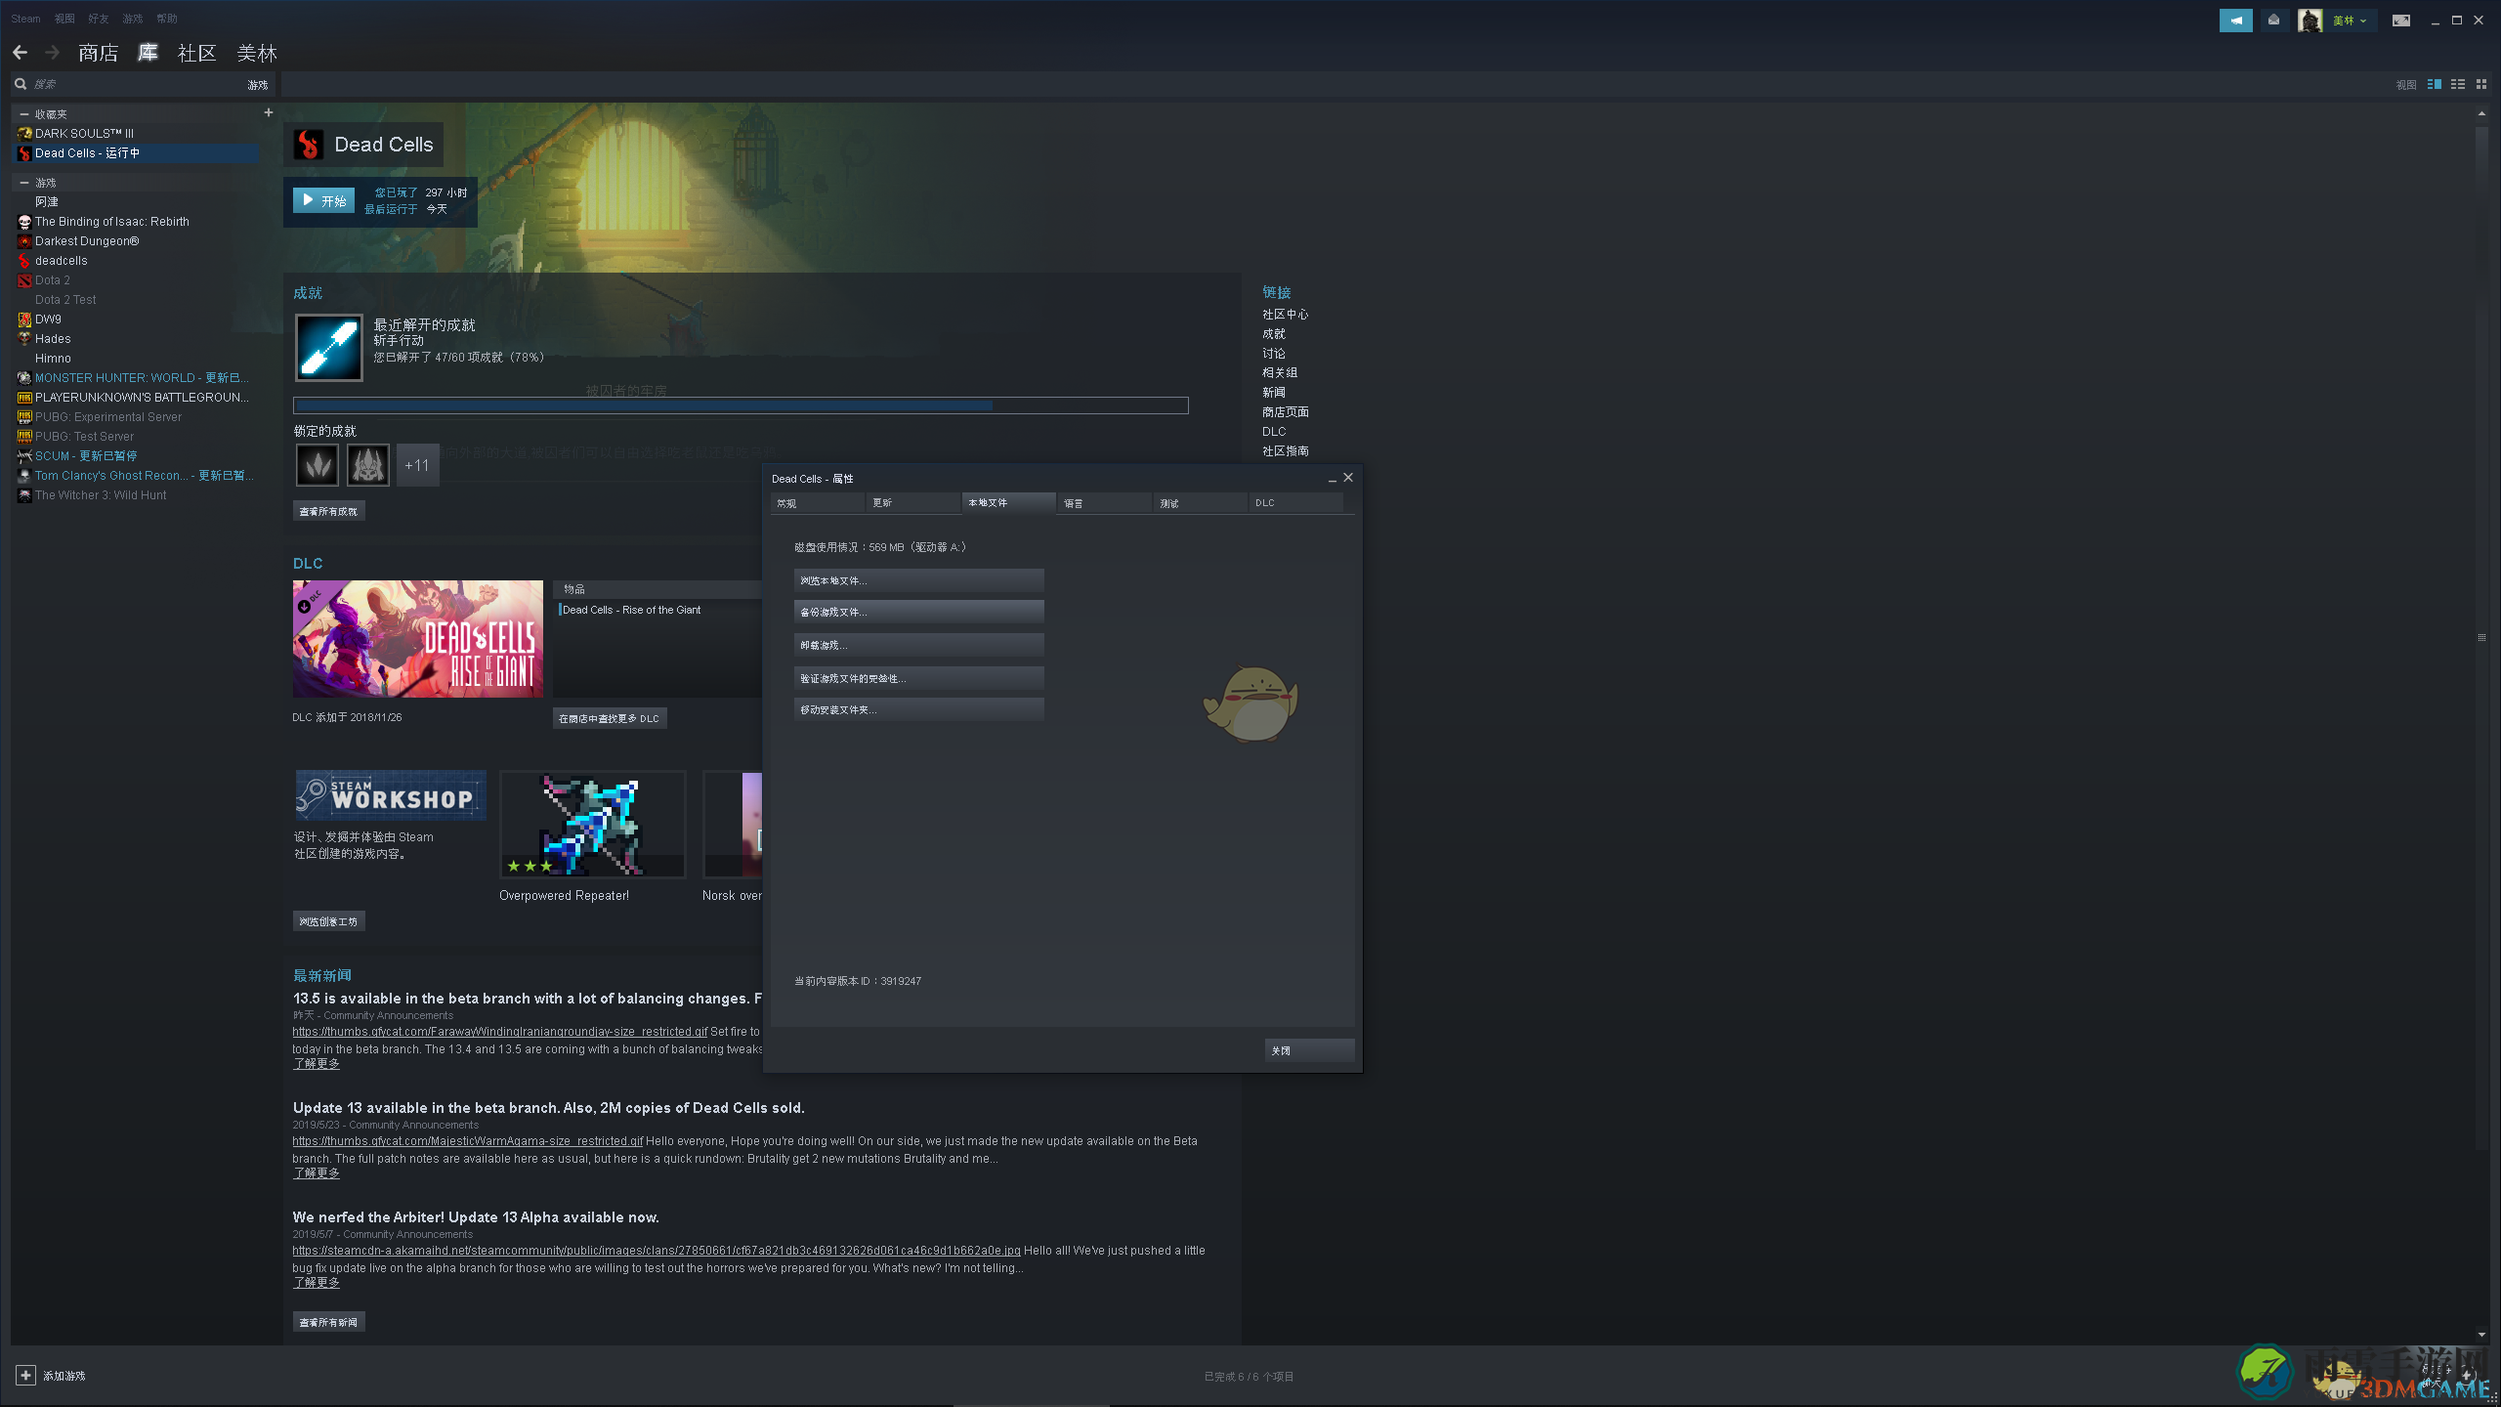The height and width of the screenshot is (1407, 2501).
Task: Click the second locked achievement icon
Action: pyautogui.click(x=368, y=465)
